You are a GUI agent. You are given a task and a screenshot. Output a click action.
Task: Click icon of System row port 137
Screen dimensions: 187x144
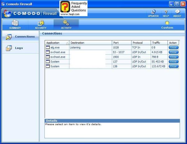tap(48, 61)
